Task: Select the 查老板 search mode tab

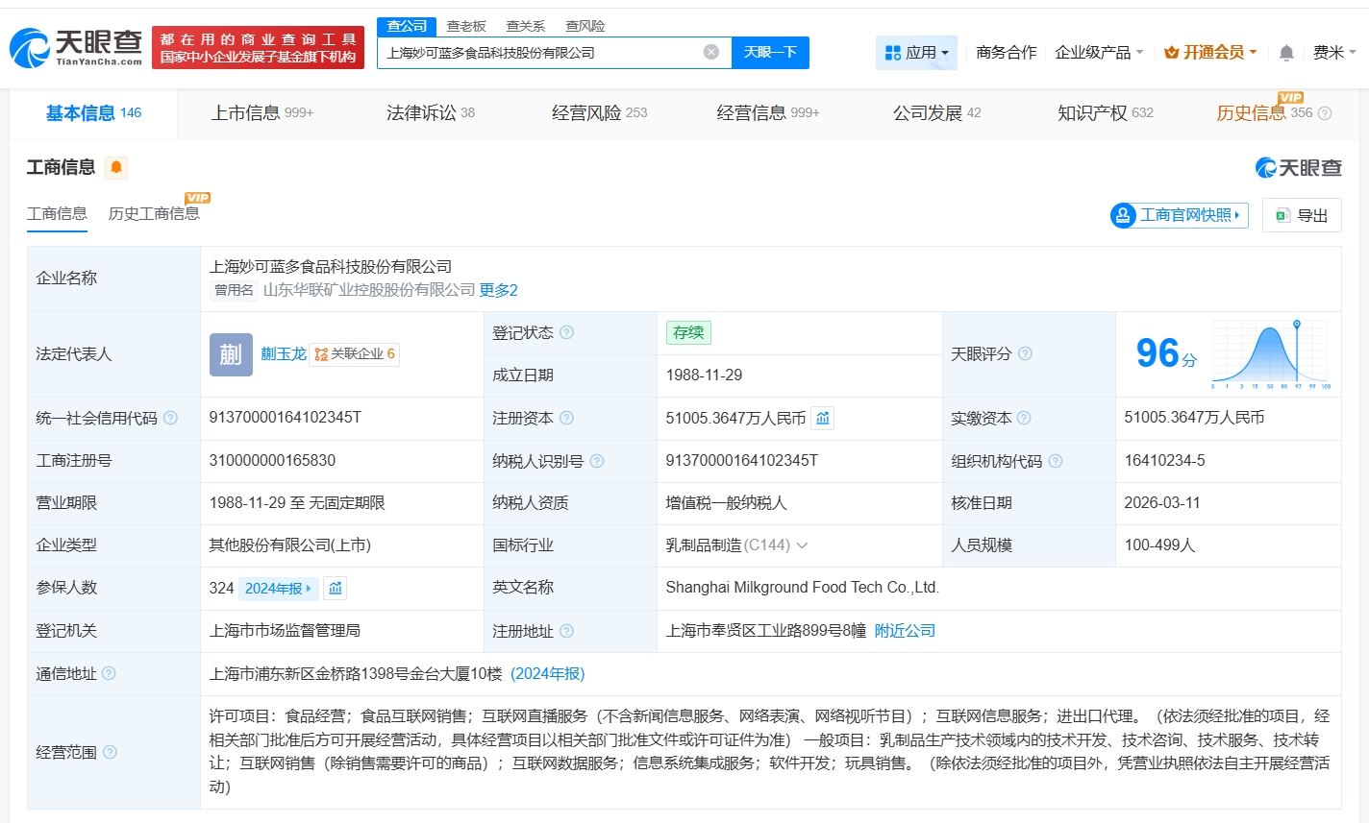Action: 466,26
